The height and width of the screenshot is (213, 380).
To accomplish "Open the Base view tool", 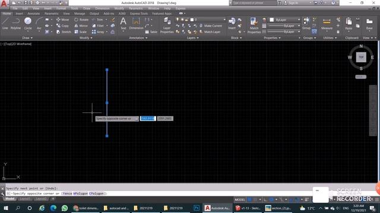I will coord(369,24).
